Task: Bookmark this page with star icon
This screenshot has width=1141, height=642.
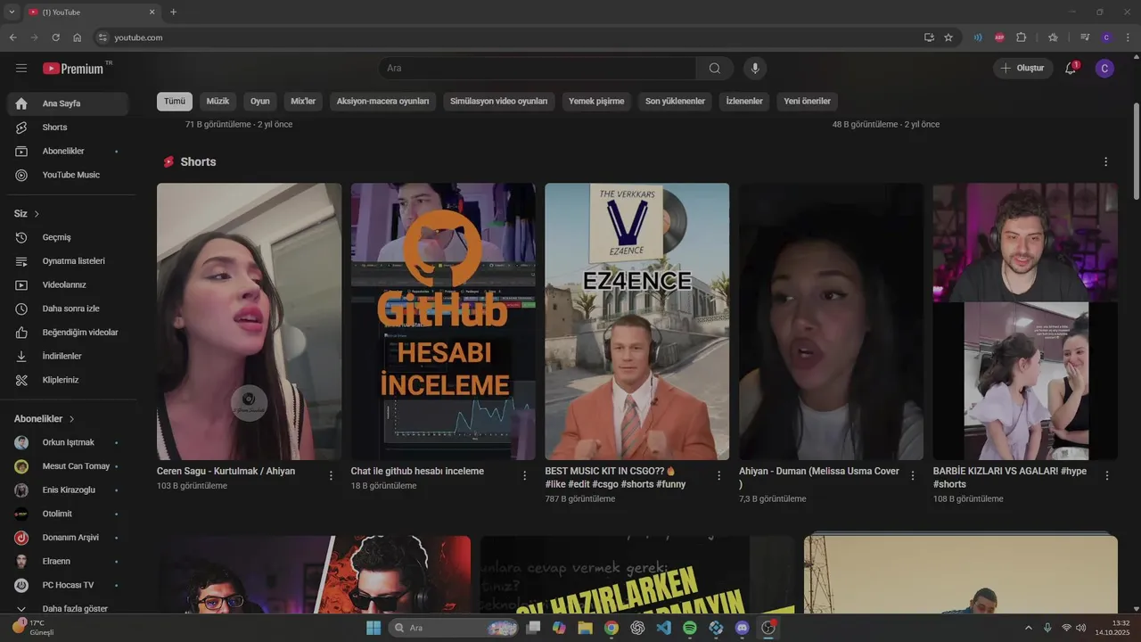Action: (948, 37)
